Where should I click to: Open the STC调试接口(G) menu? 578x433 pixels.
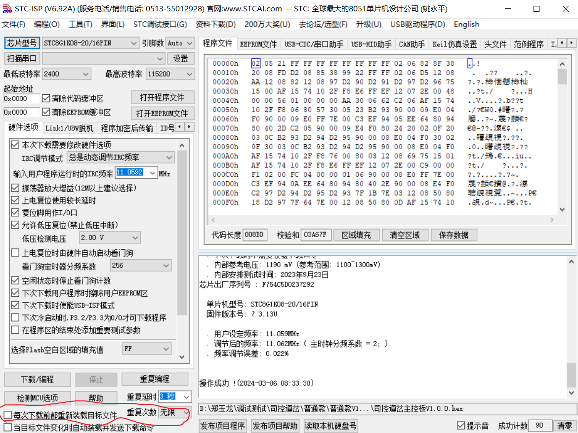click(160, 24)
